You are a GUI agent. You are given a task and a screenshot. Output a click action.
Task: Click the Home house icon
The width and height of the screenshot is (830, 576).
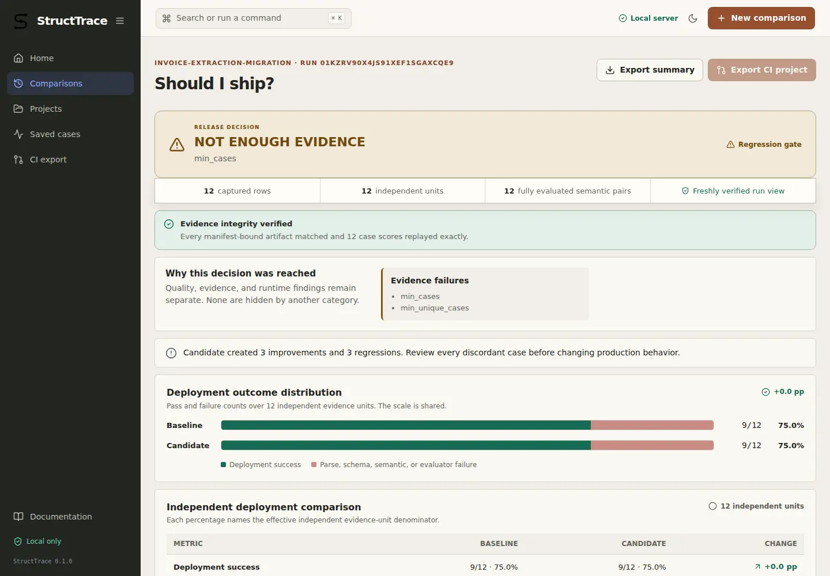pyautogui.click(x=18, y=58)
